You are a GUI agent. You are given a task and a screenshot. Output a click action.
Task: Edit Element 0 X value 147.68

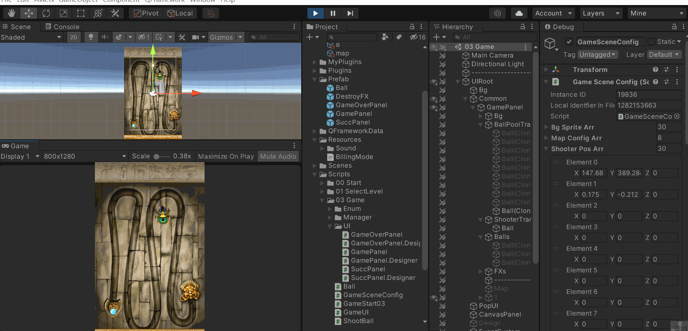tap(593, 173)
